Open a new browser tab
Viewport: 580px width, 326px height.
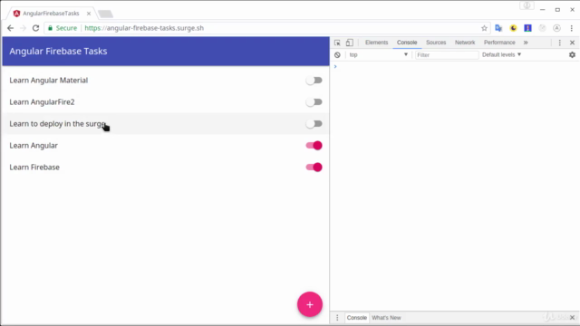(x=105, y=14)
